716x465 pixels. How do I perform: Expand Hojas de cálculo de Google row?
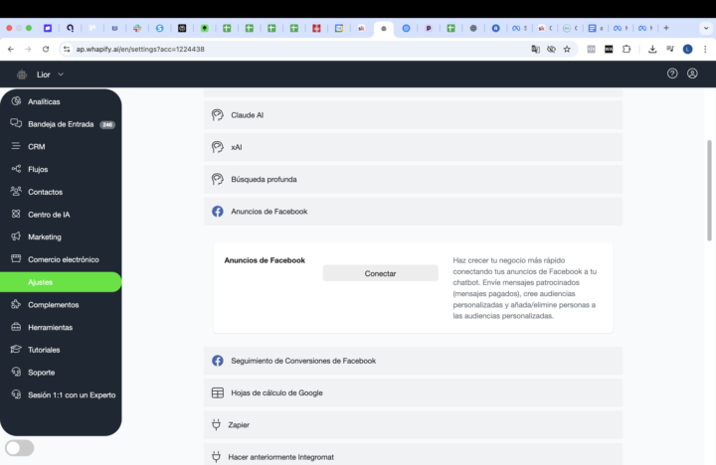(413, 392)
